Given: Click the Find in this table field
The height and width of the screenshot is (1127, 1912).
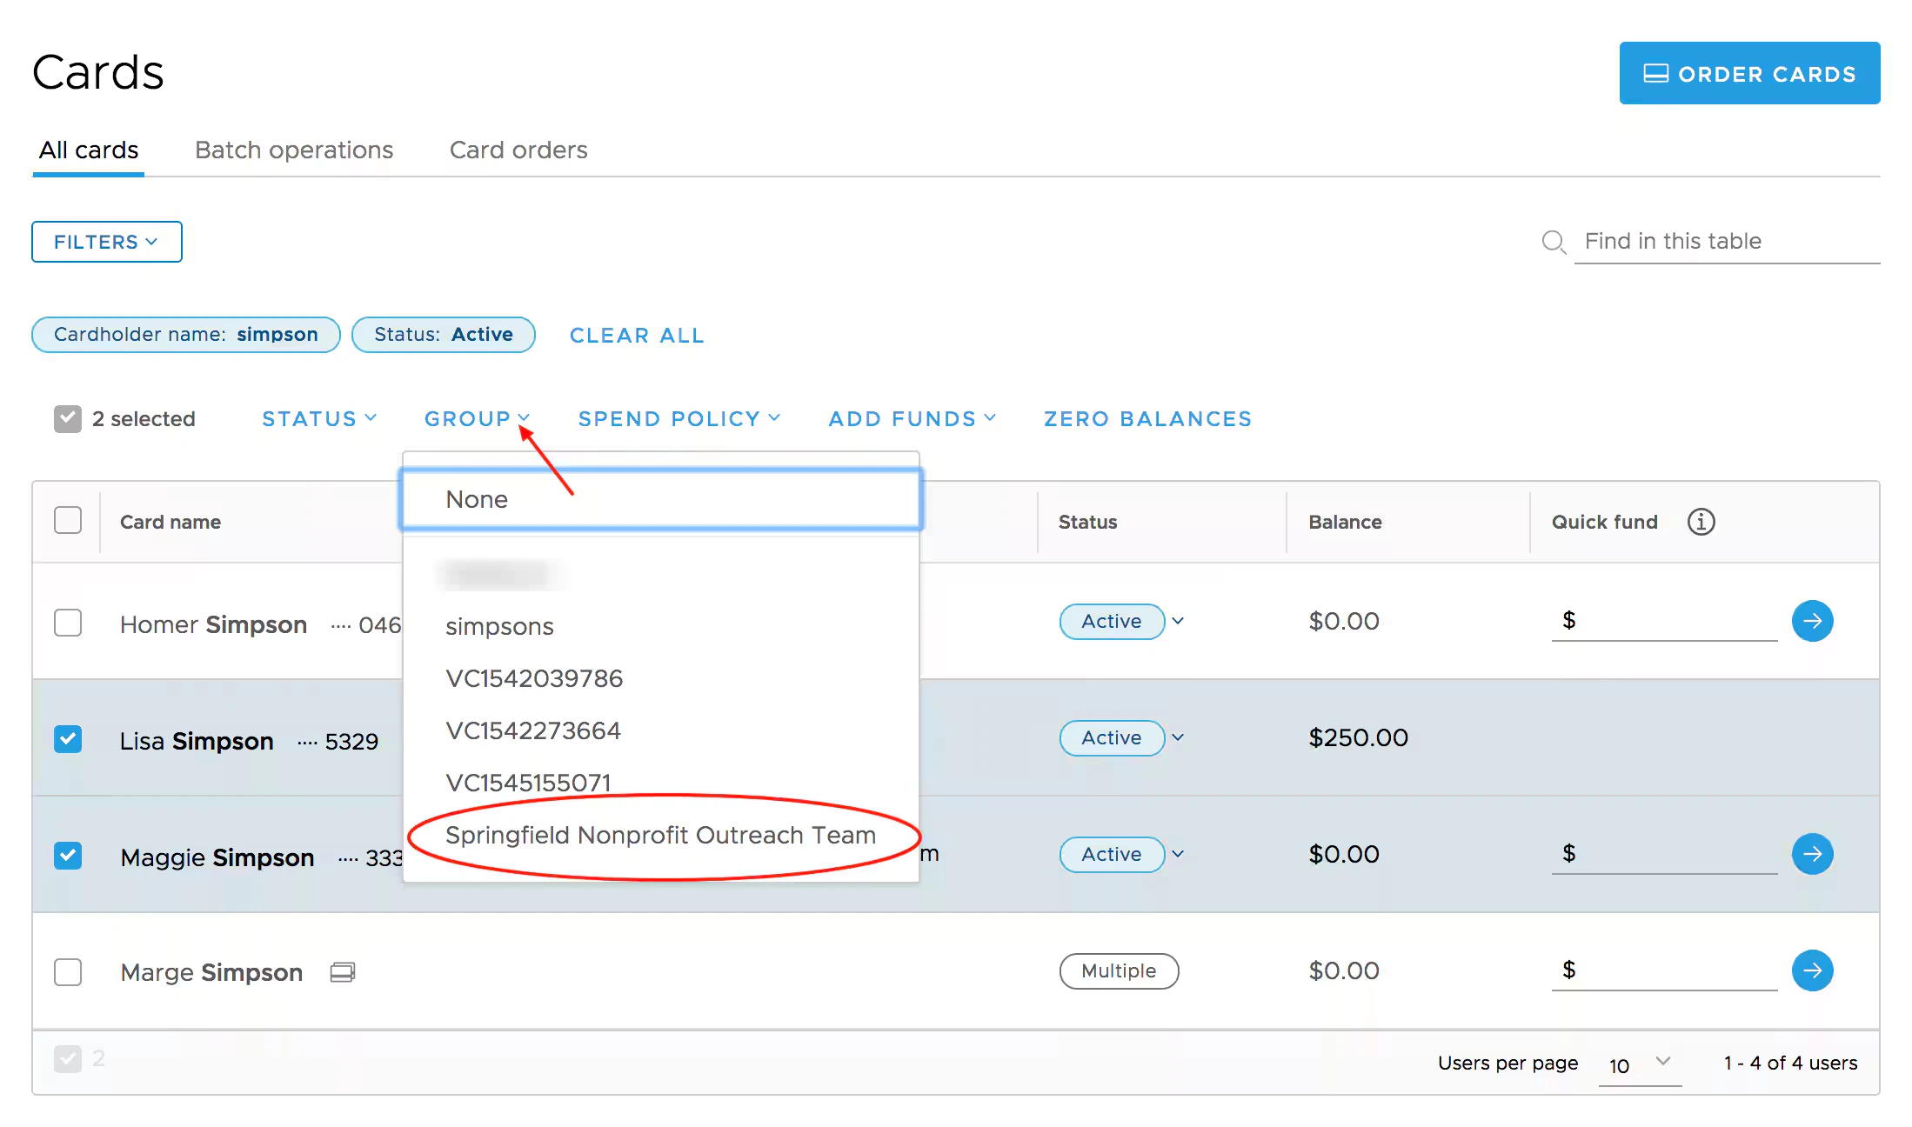Looking at the screenshot, I should point(1725,242).
